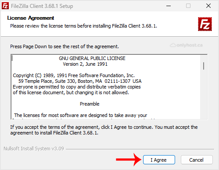Click the Version 2, June 1991 line

pyautogui.click(x=85, y=64)
